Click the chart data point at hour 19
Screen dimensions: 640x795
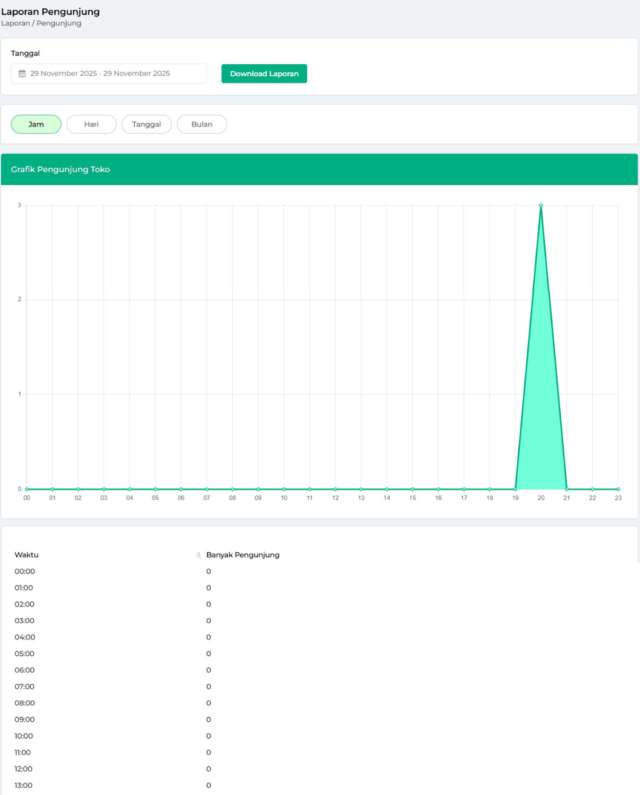pyautogui.click(x=515, y=489)
